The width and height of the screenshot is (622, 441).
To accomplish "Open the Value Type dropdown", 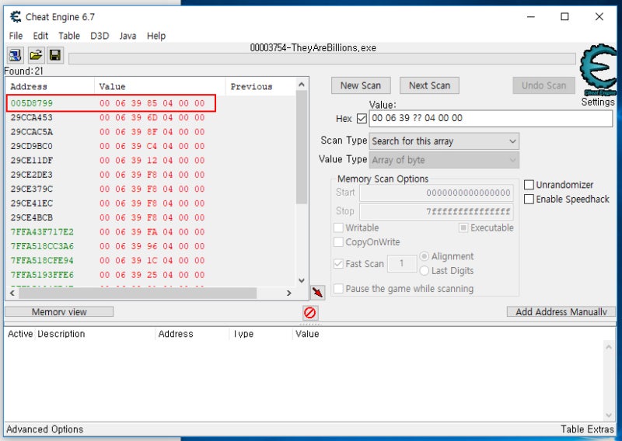I will tap(444, 160).
